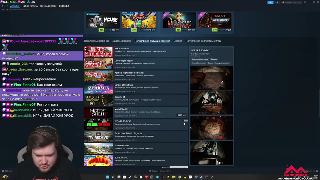This screenshot has height=180, width=320.
Task: Open Pax Autocratica game row
Action: point(136,51)
